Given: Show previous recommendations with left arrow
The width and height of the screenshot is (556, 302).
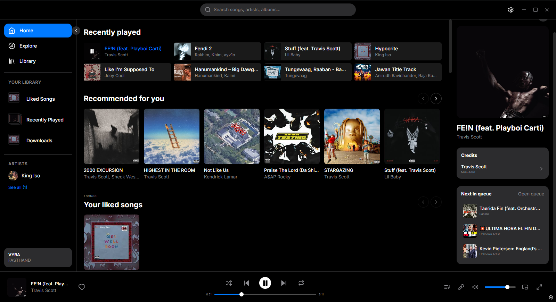Looking at the screenshot, I should coord(423,99).
